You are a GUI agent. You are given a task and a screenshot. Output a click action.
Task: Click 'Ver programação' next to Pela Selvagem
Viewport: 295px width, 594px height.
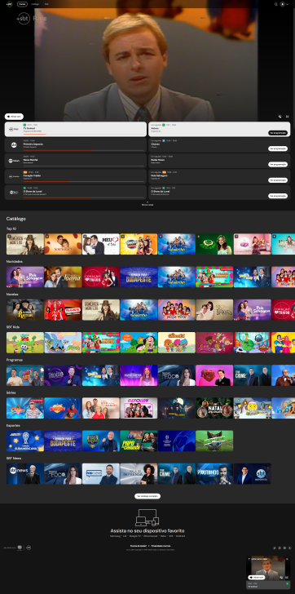pyautogui.click(x=278, y=180)
